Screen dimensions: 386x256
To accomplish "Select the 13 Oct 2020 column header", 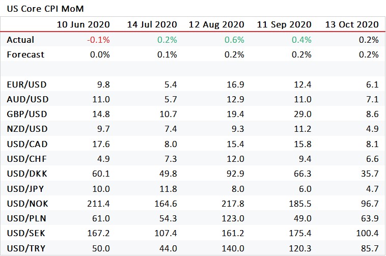I will tap(352, 24).
